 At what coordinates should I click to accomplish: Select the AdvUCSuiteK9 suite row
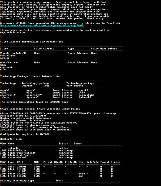(49, 62)
